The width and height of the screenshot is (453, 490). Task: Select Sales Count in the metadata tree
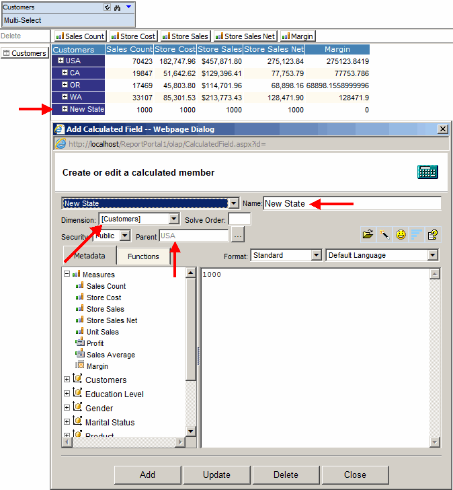106,286
